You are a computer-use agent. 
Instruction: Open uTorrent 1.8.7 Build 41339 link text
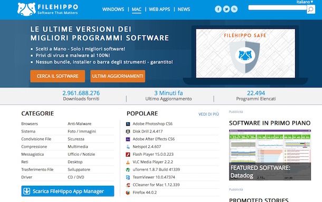pos(156,169)
